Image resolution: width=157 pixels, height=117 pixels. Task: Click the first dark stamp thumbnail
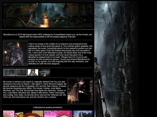click(x=10, y=73)
